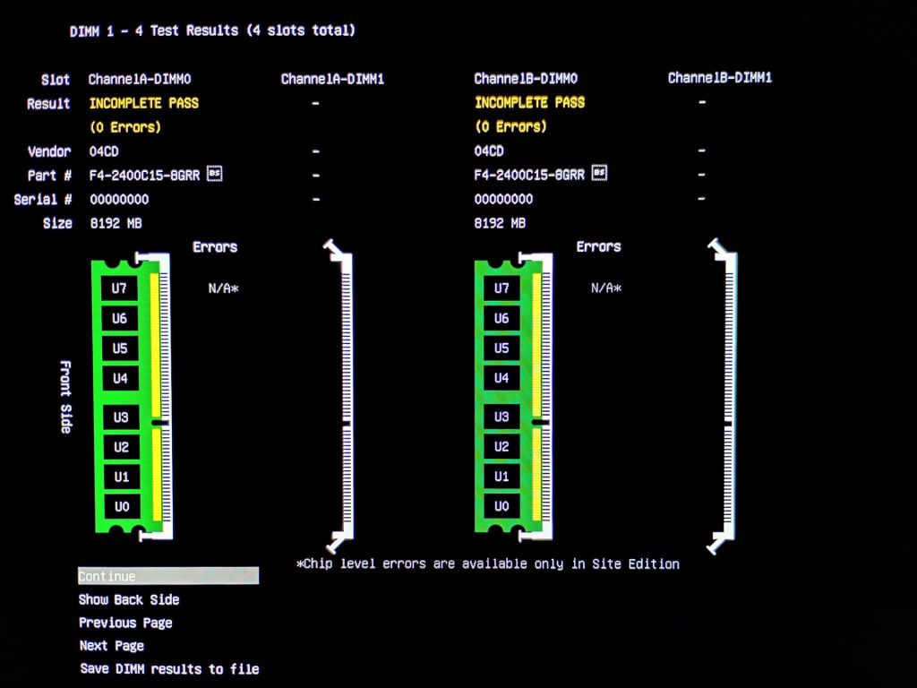Click chip U2 on ChannelA-DIMM0 module
The image size is (917, 688).
click(121, 447)
